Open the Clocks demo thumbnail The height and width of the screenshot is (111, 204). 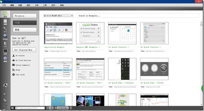(x=154, y=69)
